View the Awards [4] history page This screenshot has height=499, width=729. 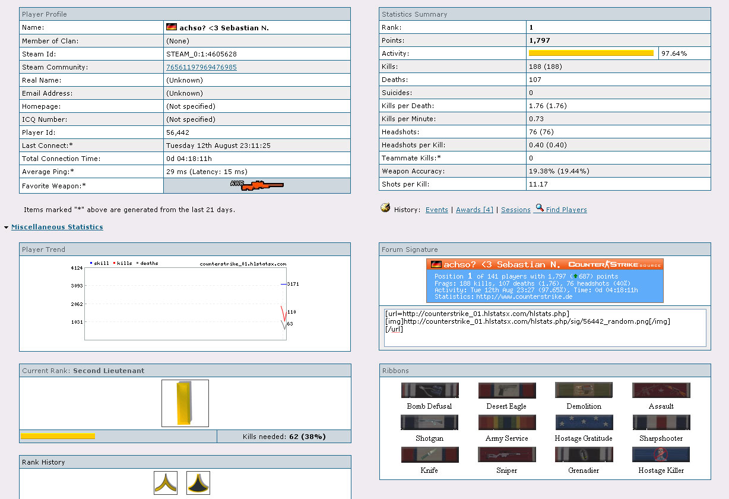(x=474, y=210)
